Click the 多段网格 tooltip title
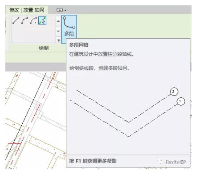The width and height of the screenshot is (200, 174). (x=79, y=45)
